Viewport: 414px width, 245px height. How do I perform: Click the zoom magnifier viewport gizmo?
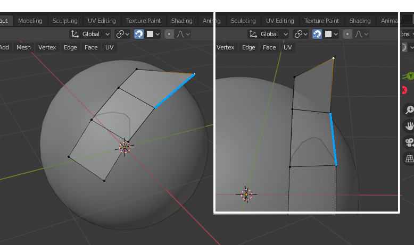[x=410, y=109]
